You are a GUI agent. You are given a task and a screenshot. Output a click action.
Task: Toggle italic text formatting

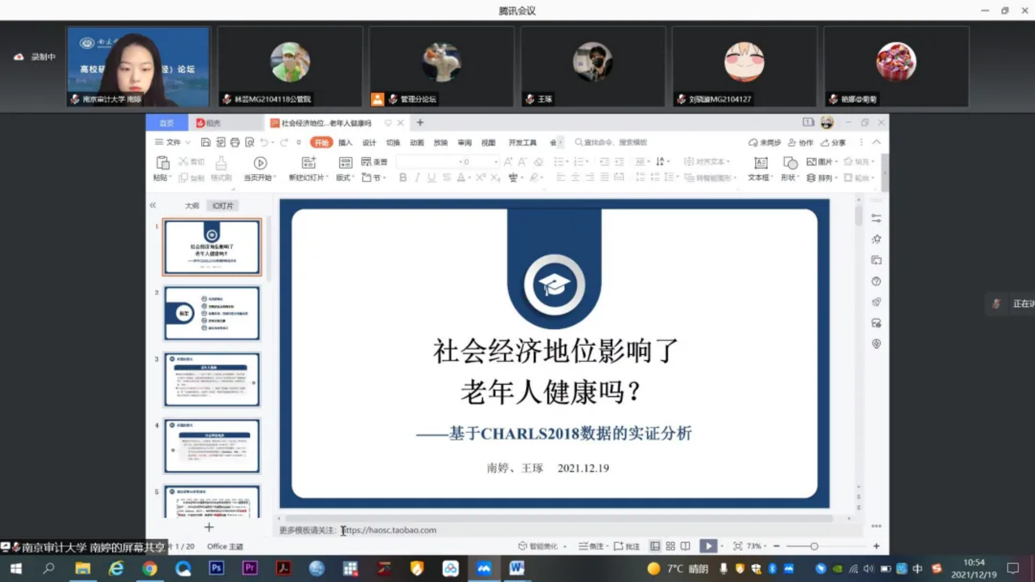click(417, 178)
